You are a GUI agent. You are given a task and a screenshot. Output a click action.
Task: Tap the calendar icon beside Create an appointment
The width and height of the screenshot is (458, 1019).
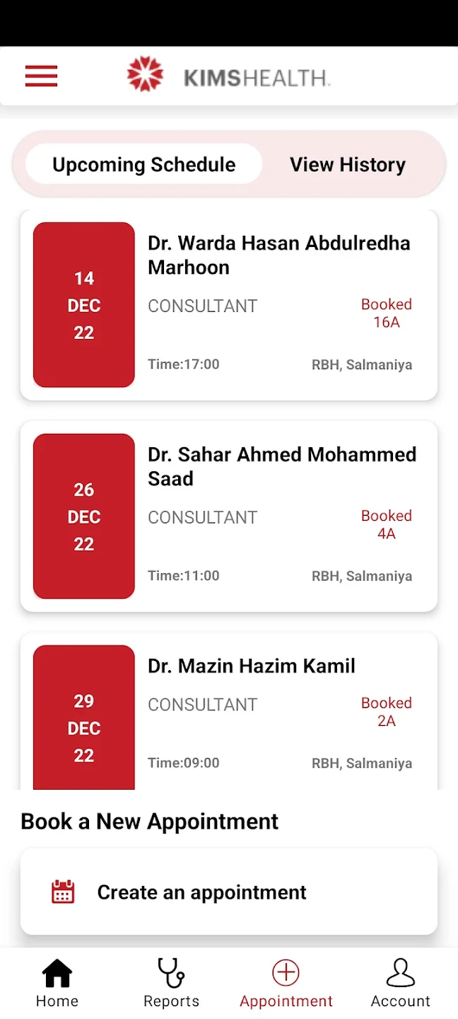pyautogui.click(x=63, y=892)
